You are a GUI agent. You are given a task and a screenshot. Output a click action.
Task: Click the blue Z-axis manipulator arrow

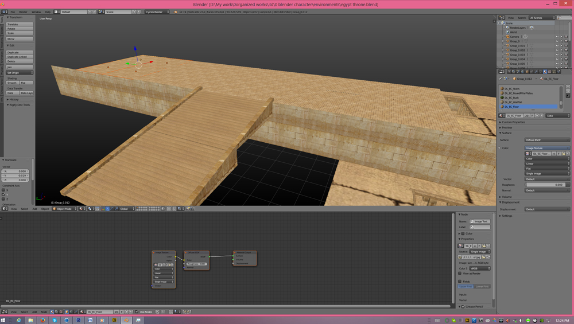[x=135, y=49]
